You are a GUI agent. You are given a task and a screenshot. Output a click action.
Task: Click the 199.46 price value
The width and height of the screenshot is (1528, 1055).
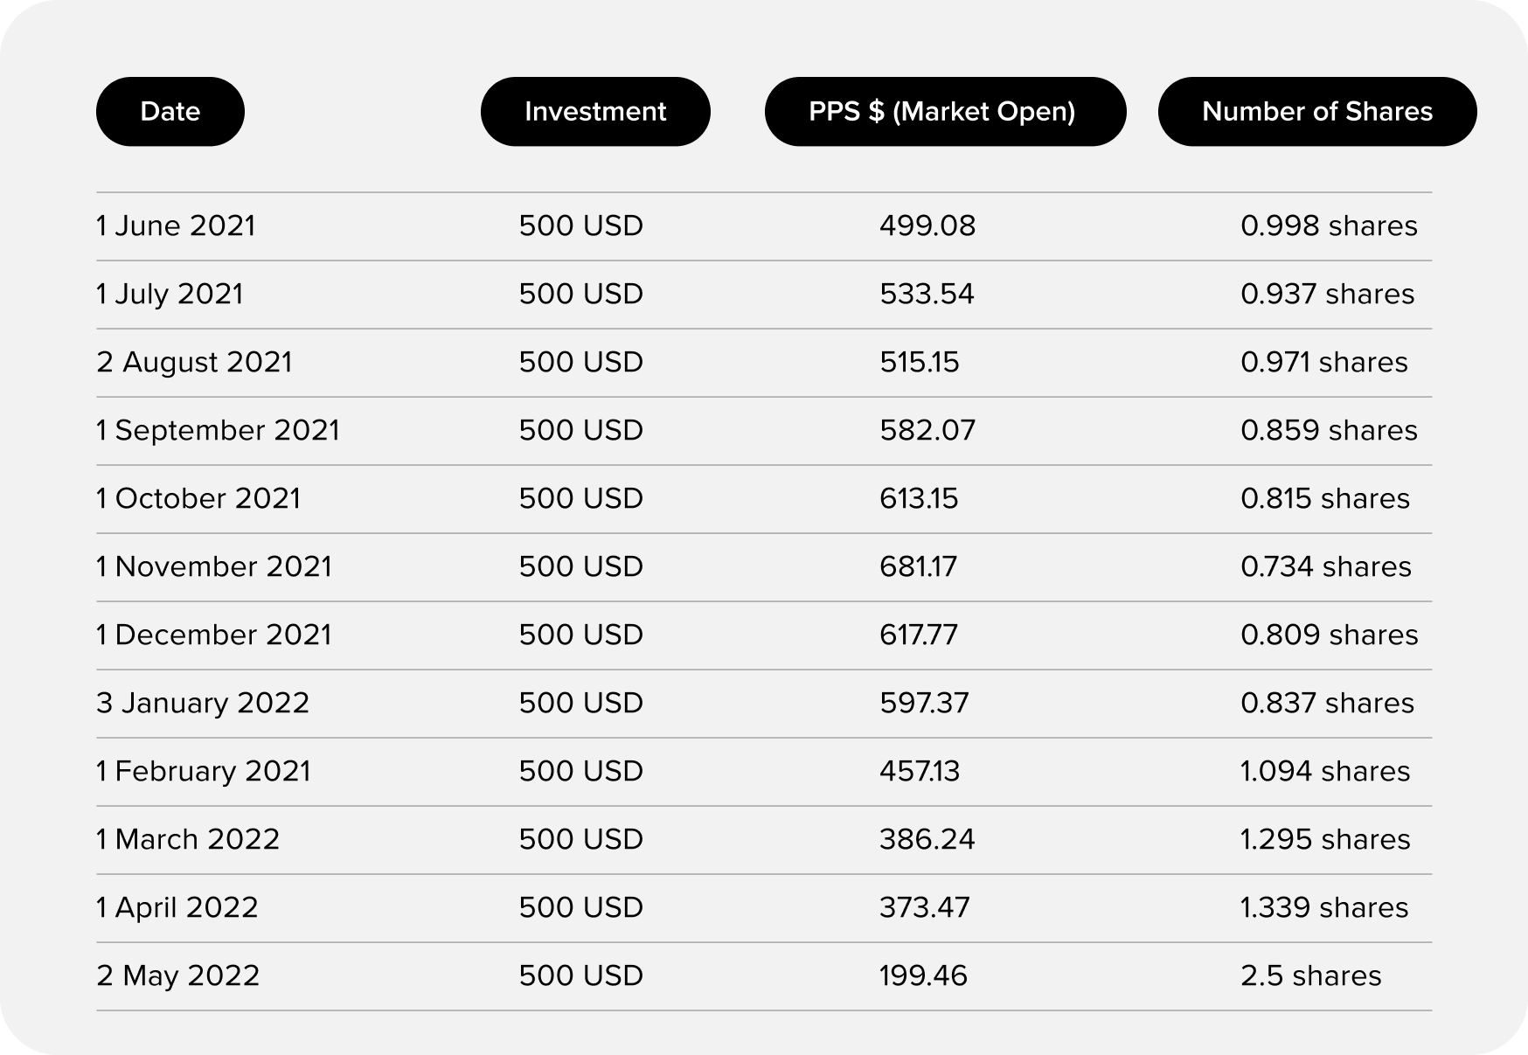[x=923, y=975]
